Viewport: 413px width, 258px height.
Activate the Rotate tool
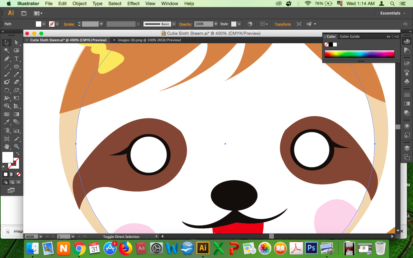tap(7, 91)
